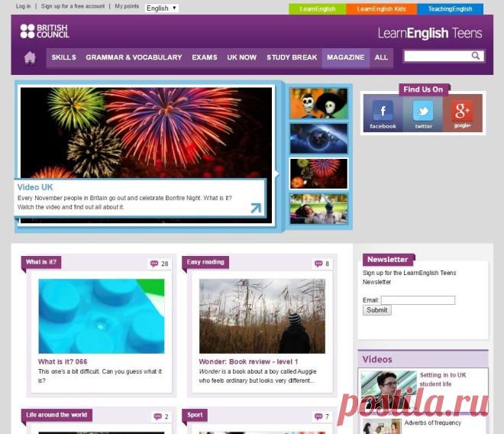Select the Magazine menu item
This screenshot has width=504, height=434.
(x=345, y=57)
